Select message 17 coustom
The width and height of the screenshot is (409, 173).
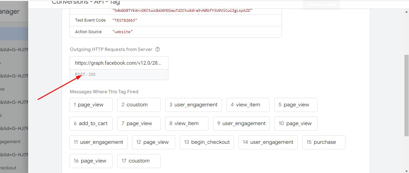click(x=139, y=161)
